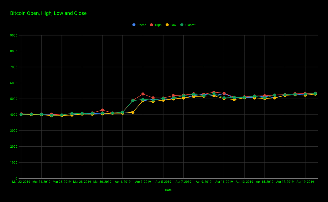Select the 'Close**' legend label
The height and width of the screenshot is (202, 328).
click(x=190, y=25)
